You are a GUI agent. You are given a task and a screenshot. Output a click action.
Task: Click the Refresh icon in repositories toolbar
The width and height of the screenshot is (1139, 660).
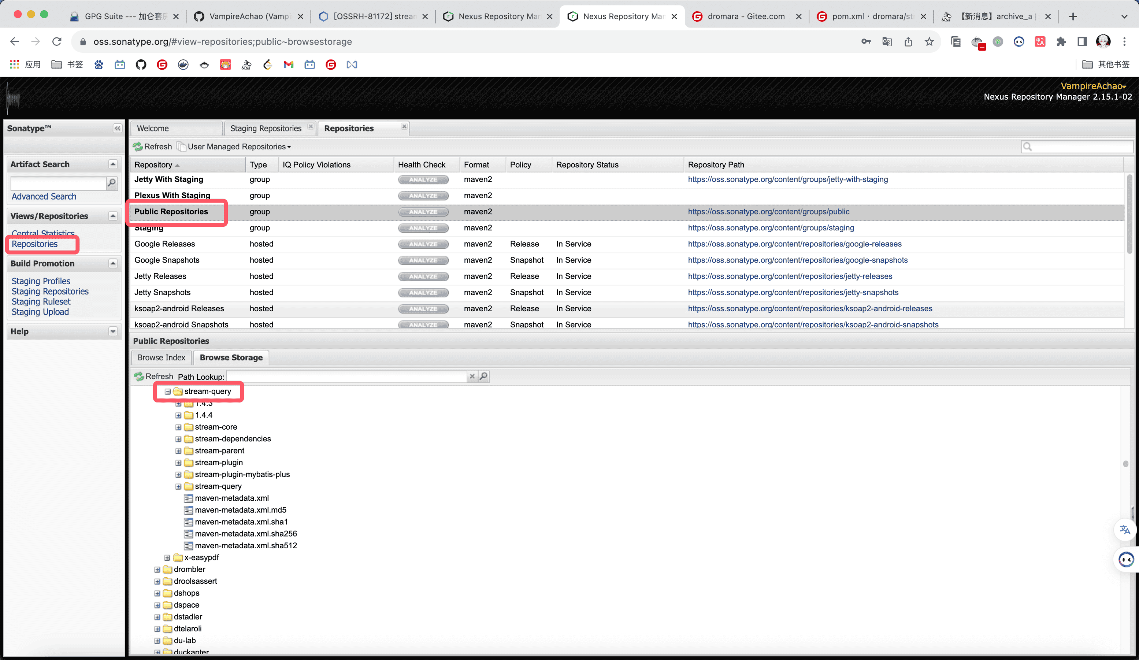138,147
